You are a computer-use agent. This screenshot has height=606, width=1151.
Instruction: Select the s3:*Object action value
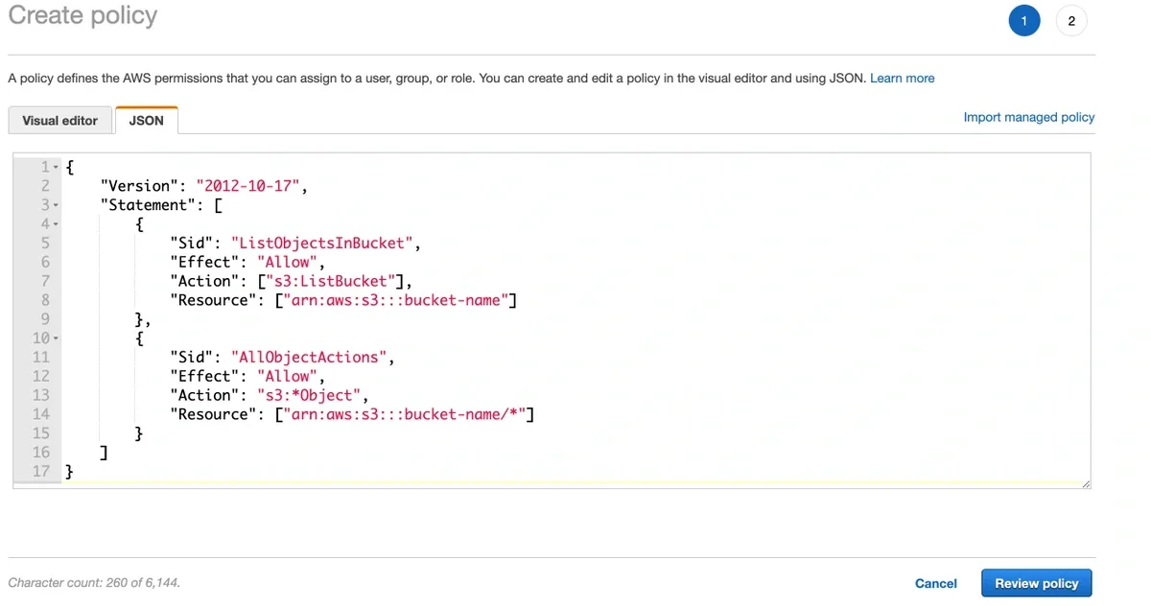pos(312,394)
